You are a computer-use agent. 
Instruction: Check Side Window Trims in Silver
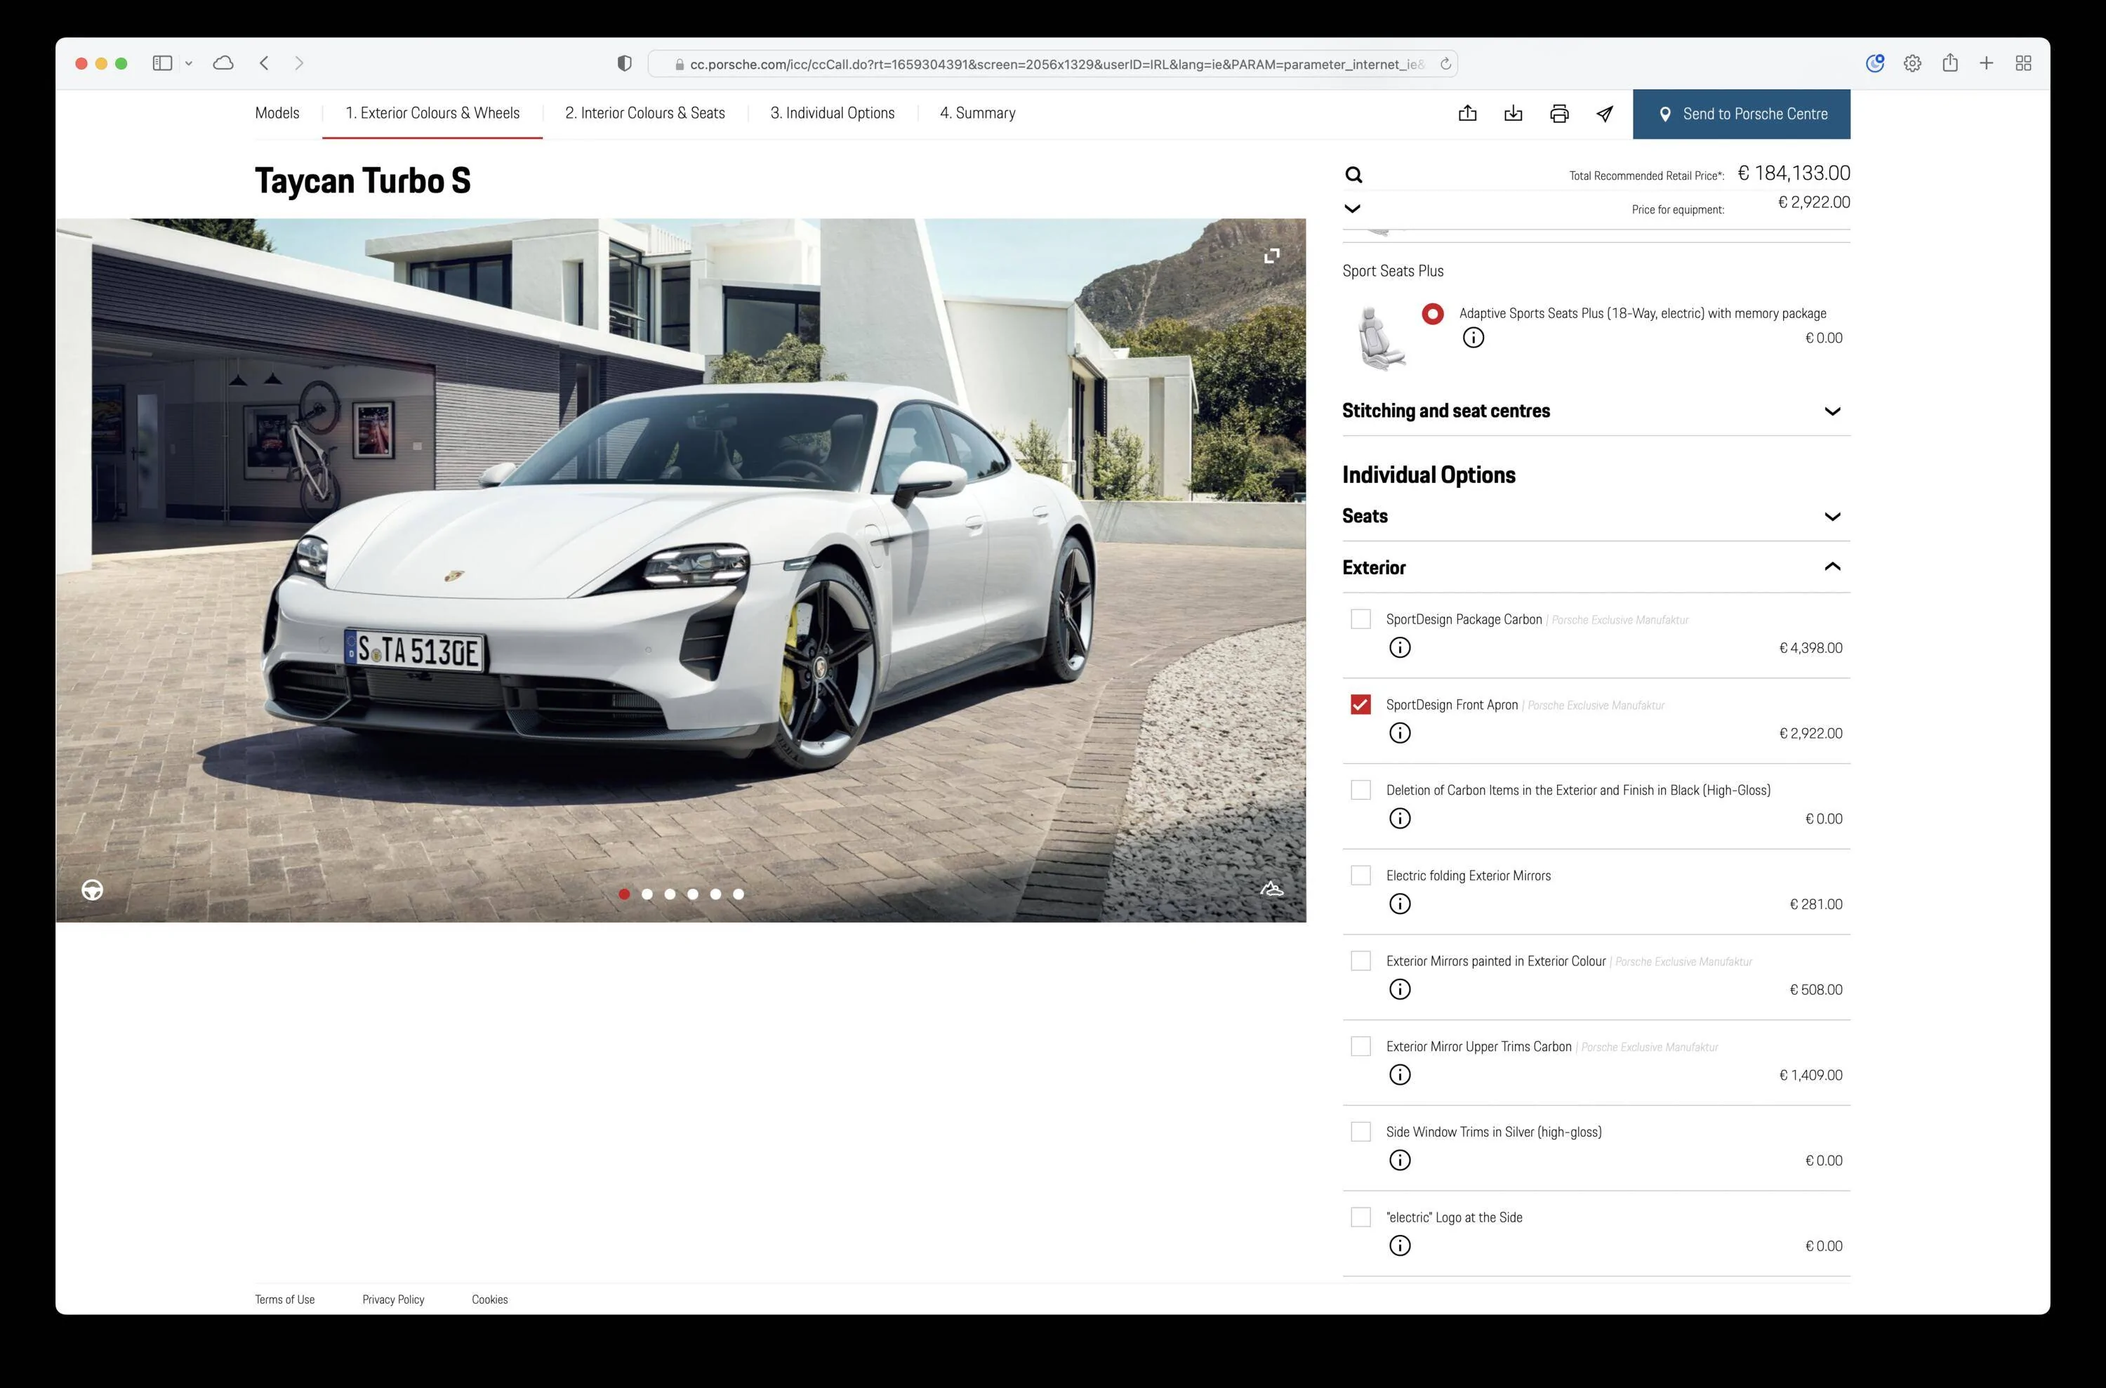pyautogui.click(x=1360, y=1131)
